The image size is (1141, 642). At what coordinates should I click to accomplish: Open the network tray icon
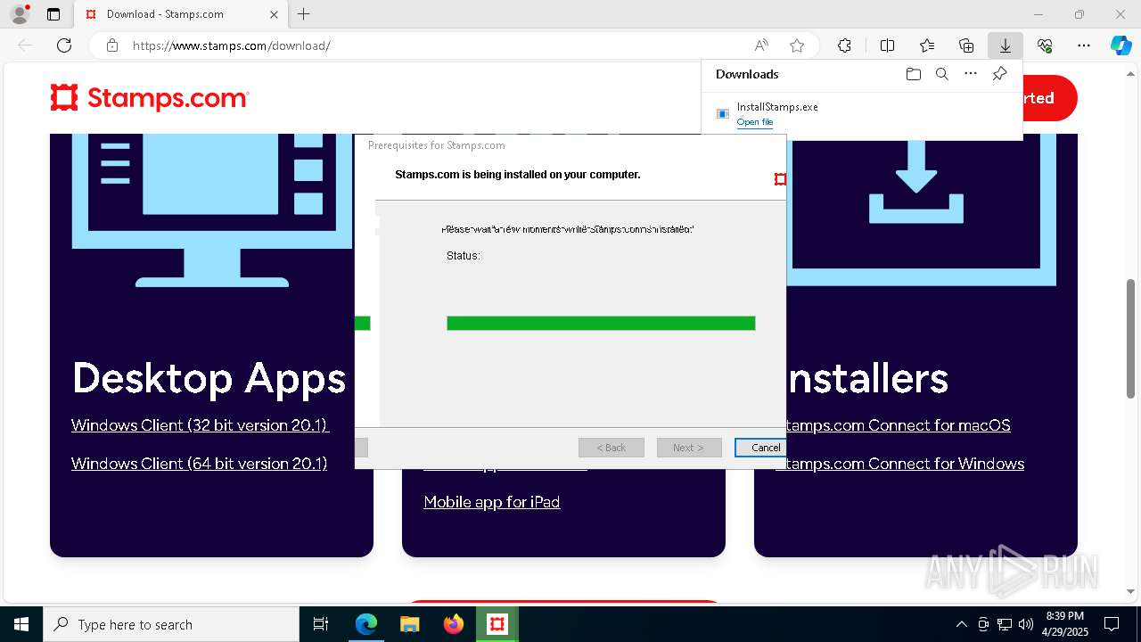[1005, 624]
